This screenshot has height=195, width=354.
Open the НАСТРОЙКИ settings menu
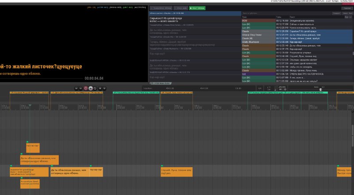140,7
